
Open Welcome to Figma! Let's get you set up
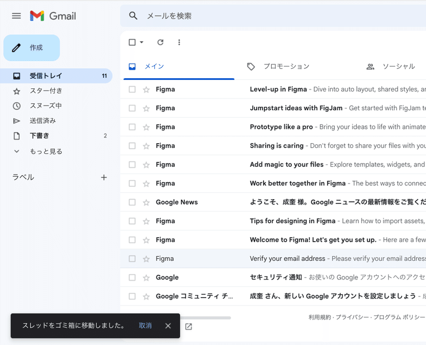coord(273,240)
